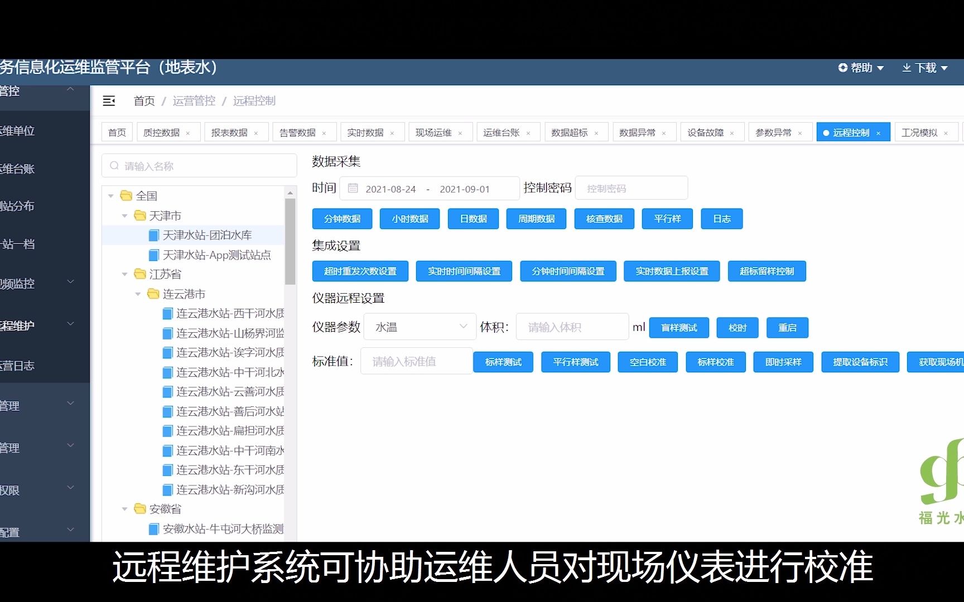Click the 小时数据 button
This screenshot has height=602, width=964.
point(410,219)
